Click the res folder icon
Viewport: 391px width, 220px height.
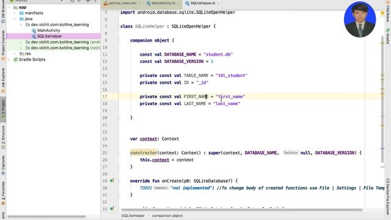(x=22, y=54)
